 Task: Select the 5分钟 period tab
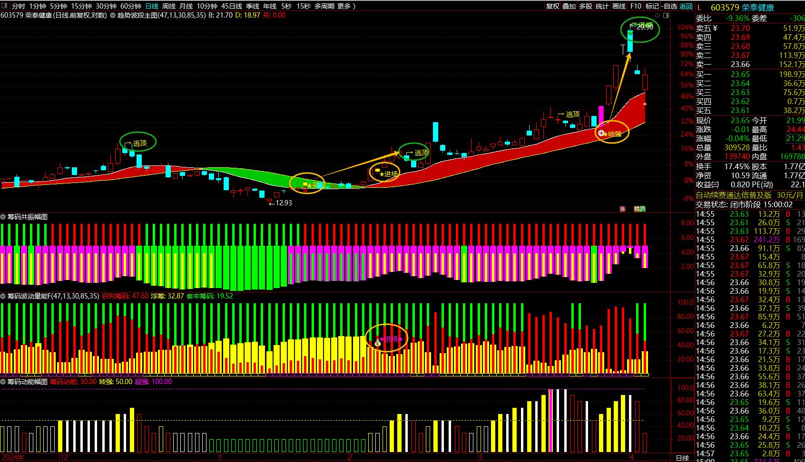pyautogui.click(x=59, y=6)
